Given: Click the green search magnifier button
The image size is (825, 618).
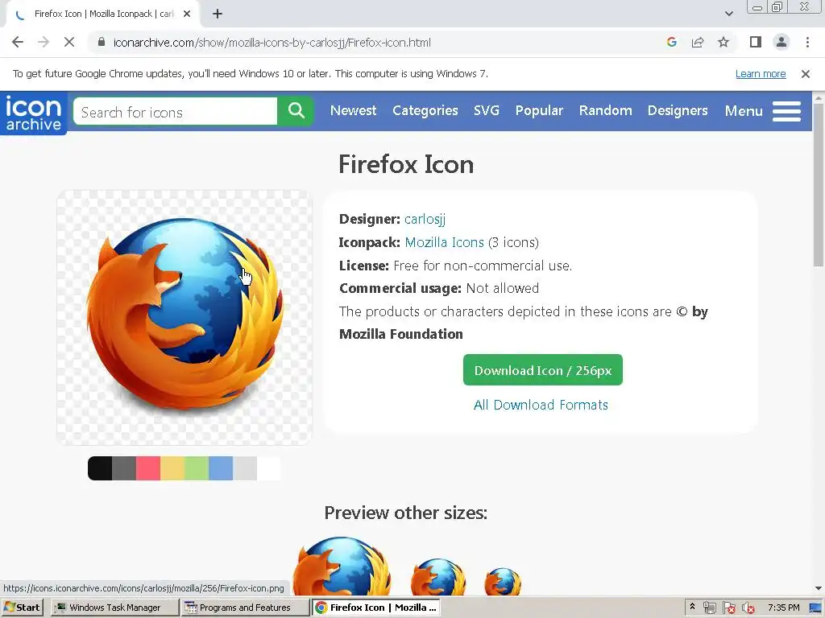Looking at the screenshot, I should [296, 111].
